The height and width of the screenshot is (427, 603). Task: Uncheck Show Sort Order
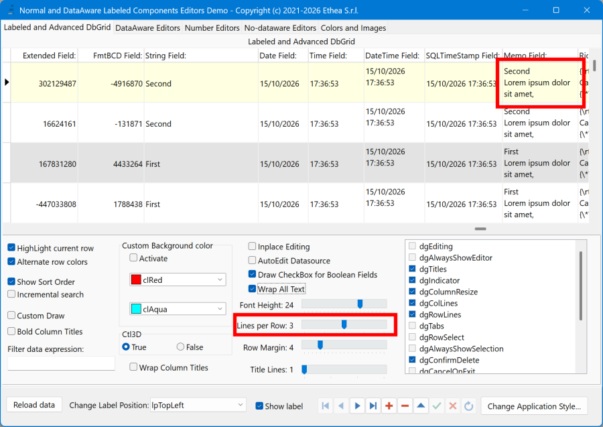pyautogui.click(x=11, y=282)
